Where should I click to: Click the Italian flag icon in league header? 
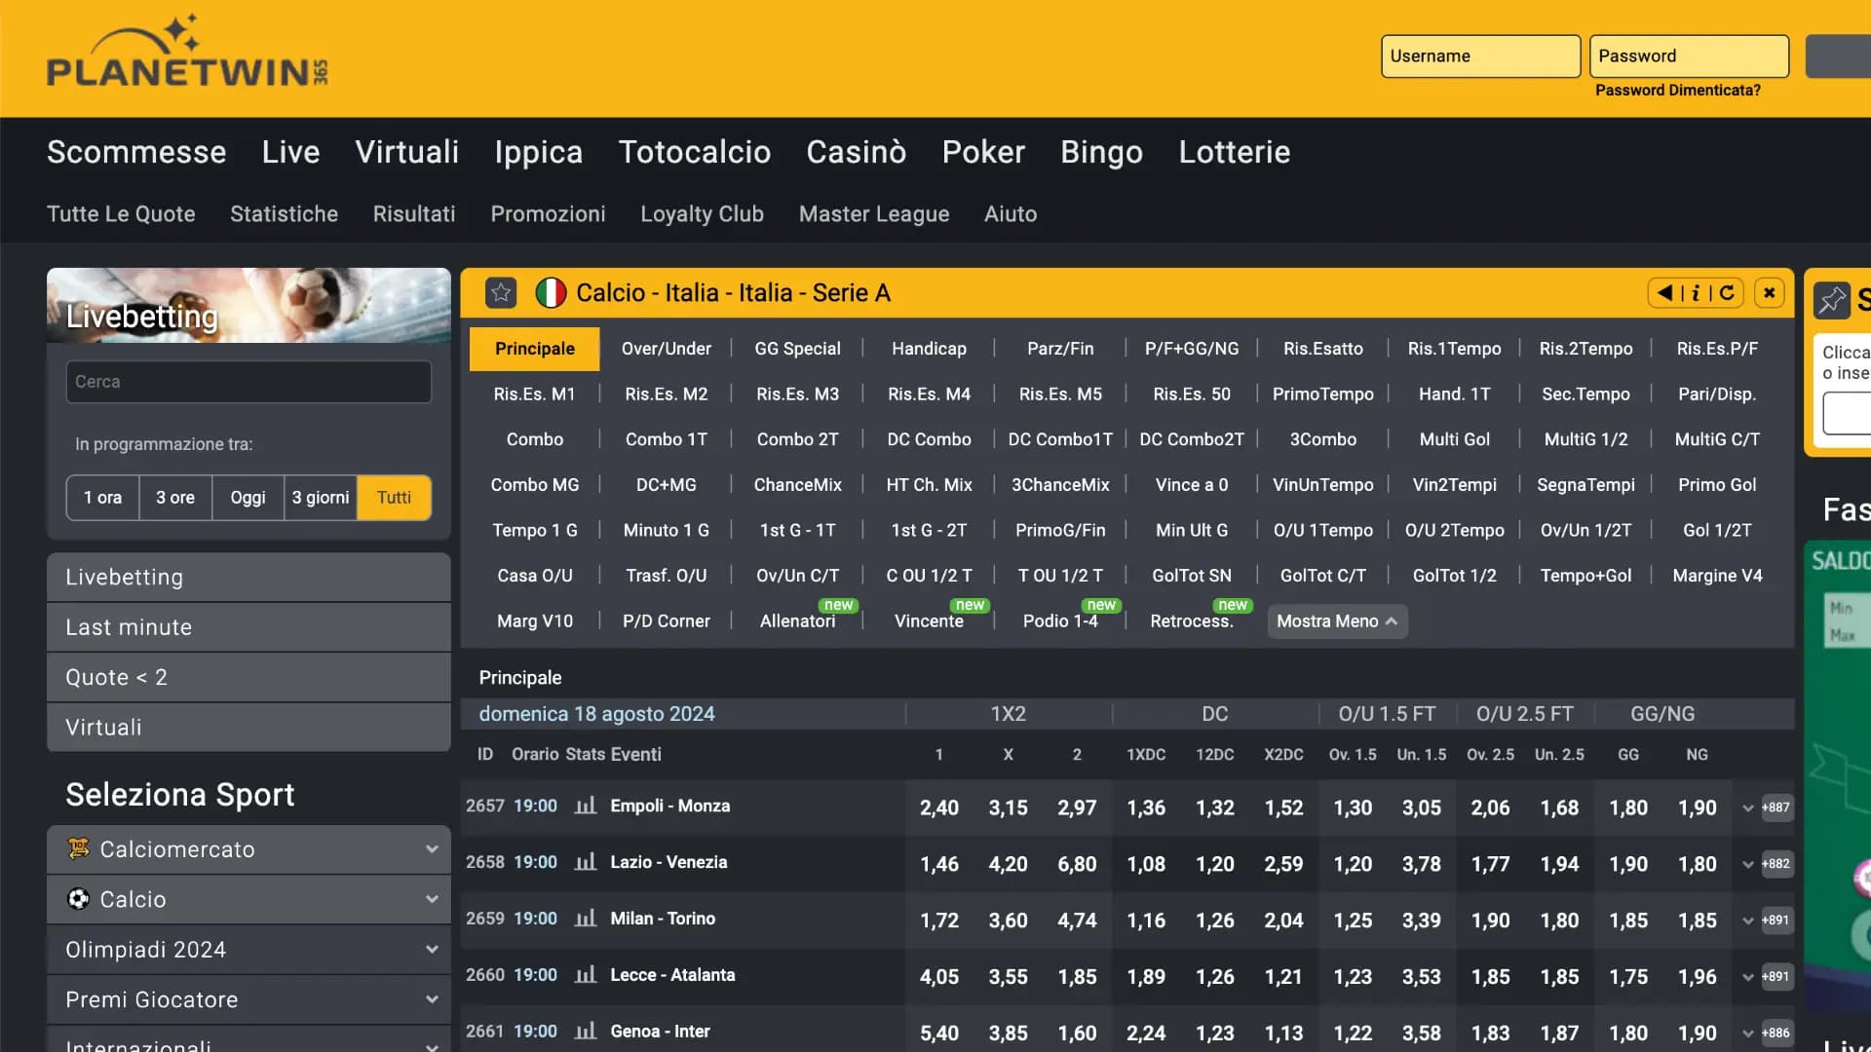pyautogui.click(x=551, y=292)
